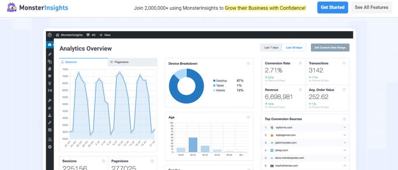Click the Device Breakdown info icon
The height and width of the screenshot is (170, 398).
click(x=248, y=64)
